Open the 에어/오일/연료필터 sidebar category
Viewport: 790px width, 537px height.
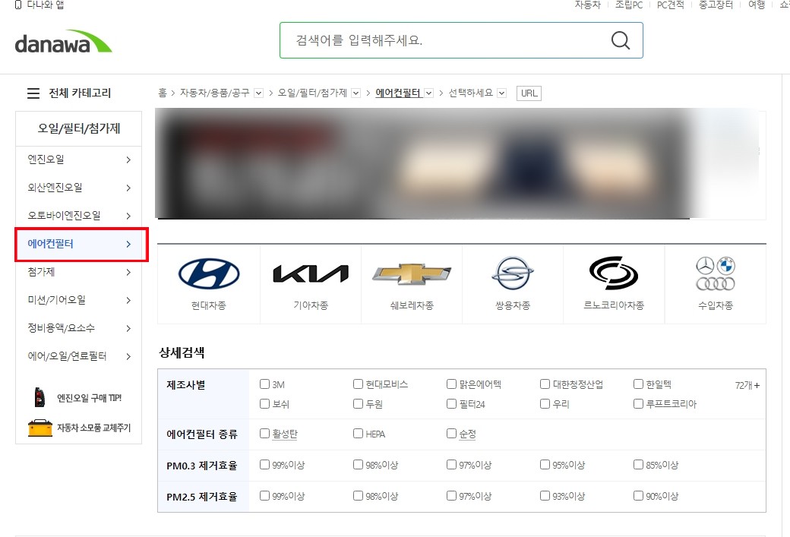[79, 356]
